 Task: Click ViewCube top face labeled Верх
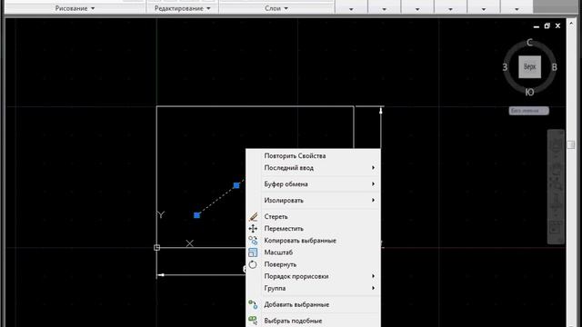pyautogui.click(x=529, y=66)
